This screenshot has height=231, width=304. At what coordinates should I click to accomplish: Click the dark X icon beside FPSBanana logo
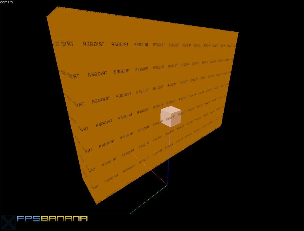coord(8,223)
